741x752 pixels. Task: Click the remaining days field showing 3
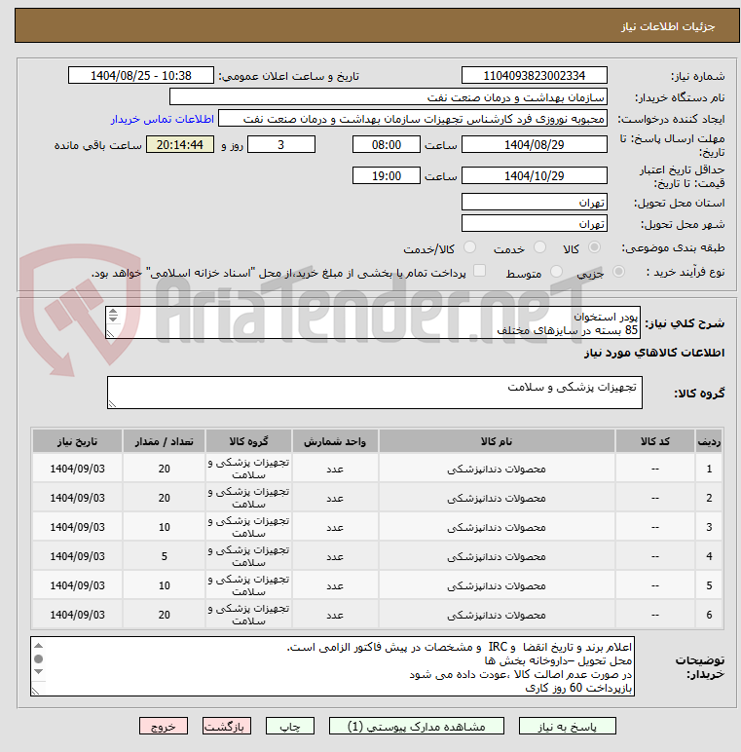tap(281, 144)
